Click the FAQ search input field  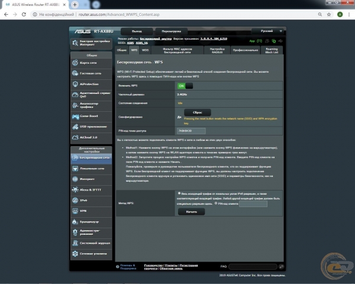[253, 267]
